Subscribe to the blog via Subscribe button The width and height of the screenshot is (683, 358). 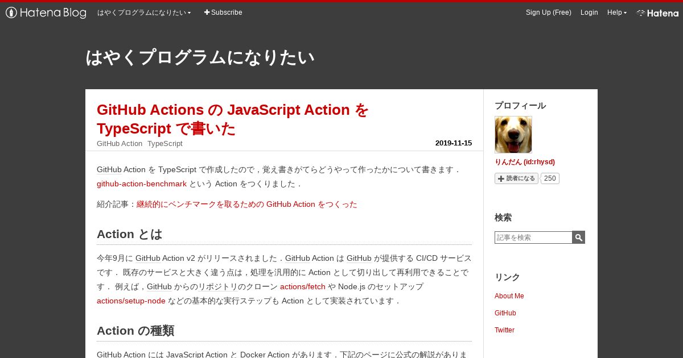coord(223,13)
